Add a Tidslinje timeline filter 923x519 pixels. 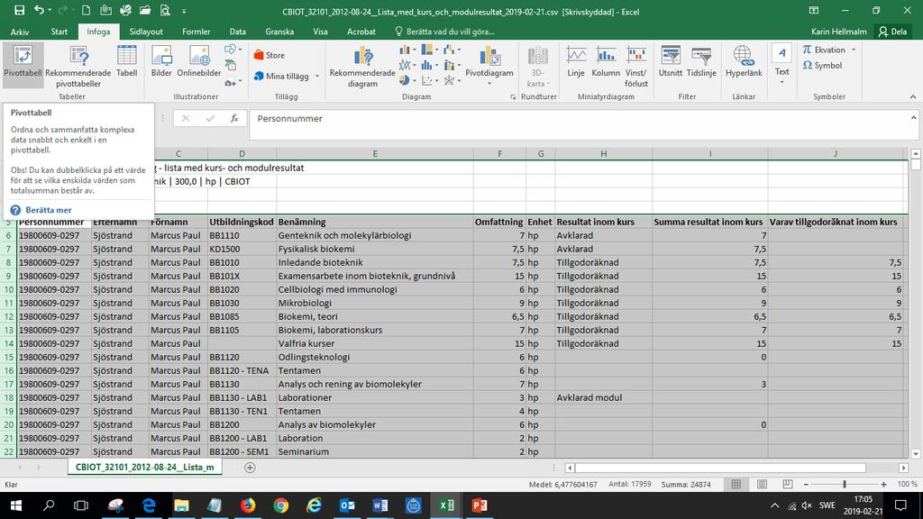point(701,62)
